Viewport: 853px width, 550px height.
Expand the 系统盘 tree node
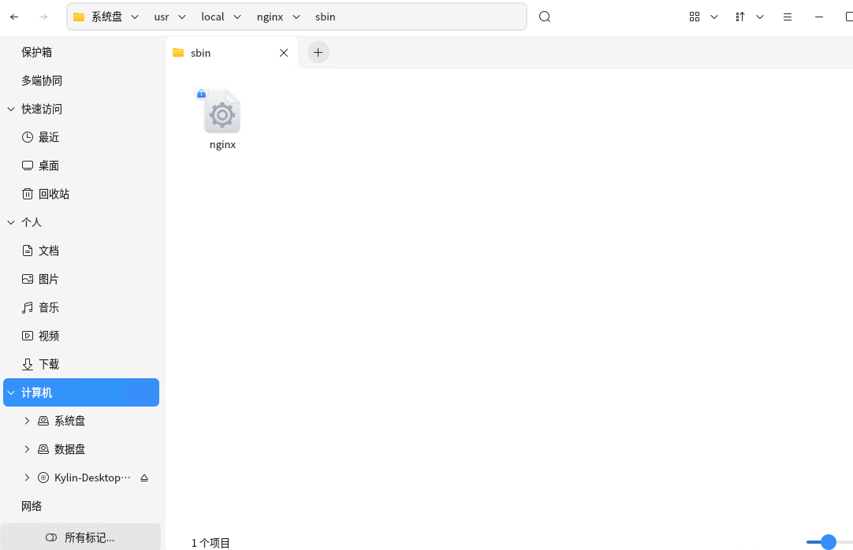(x=27, y=421)
